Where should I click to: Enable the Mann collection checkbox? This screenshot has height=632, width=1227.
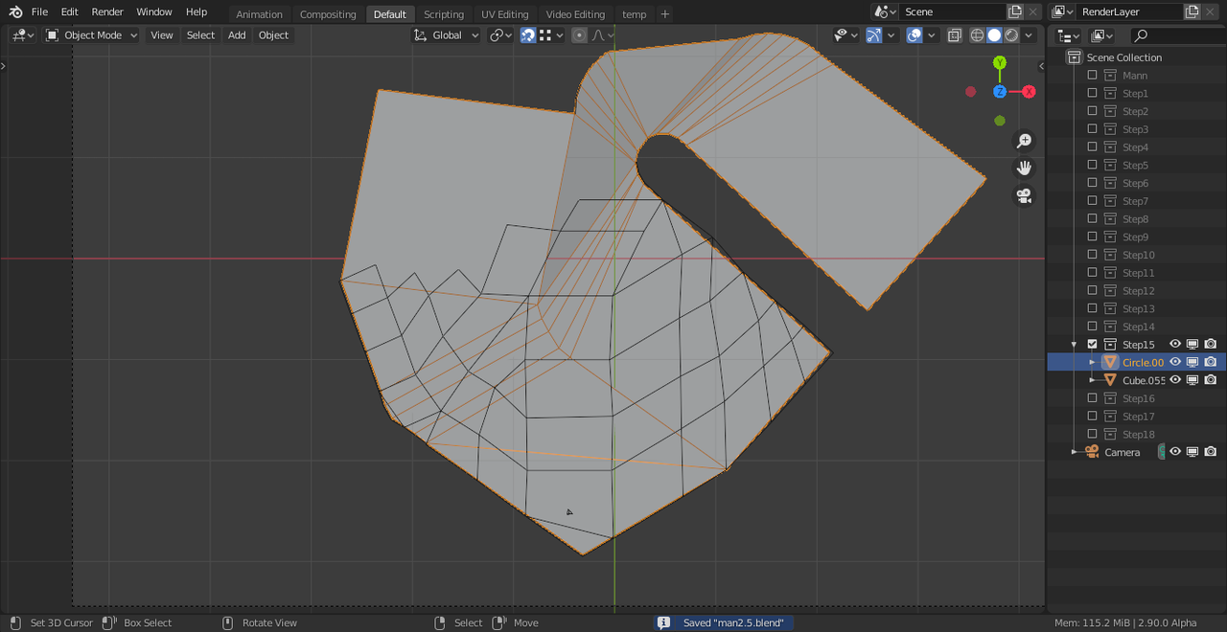point(1092,76)
